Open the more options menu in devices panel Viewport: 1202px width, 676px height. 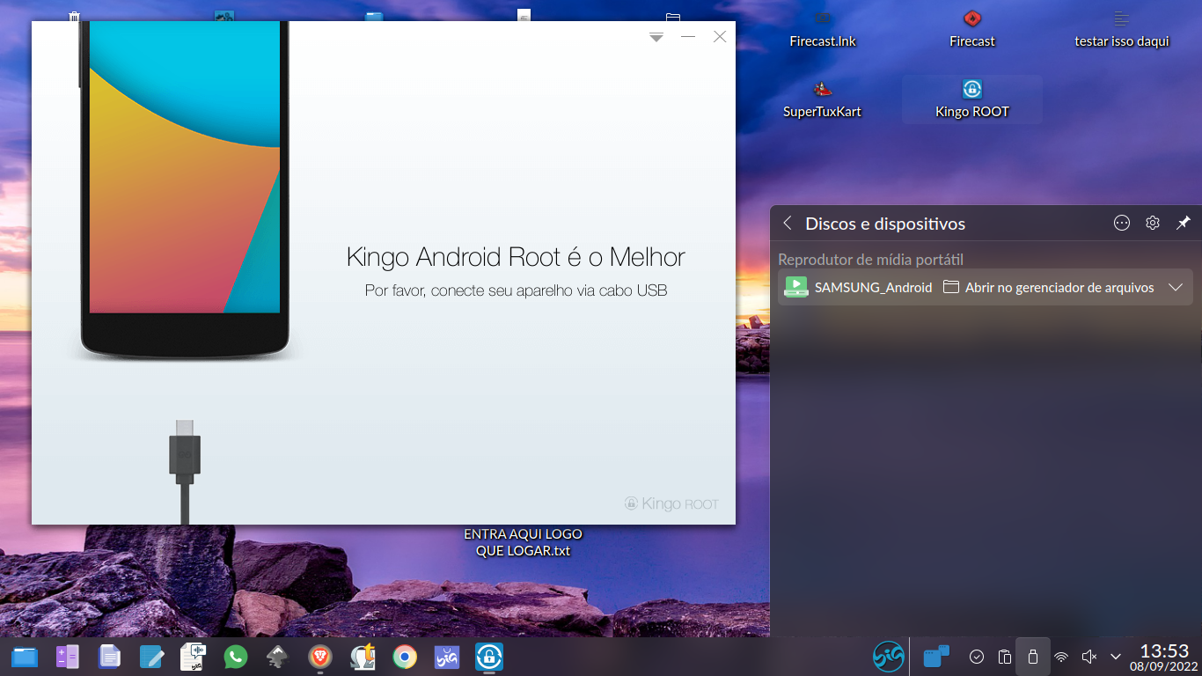point(1122,224)
